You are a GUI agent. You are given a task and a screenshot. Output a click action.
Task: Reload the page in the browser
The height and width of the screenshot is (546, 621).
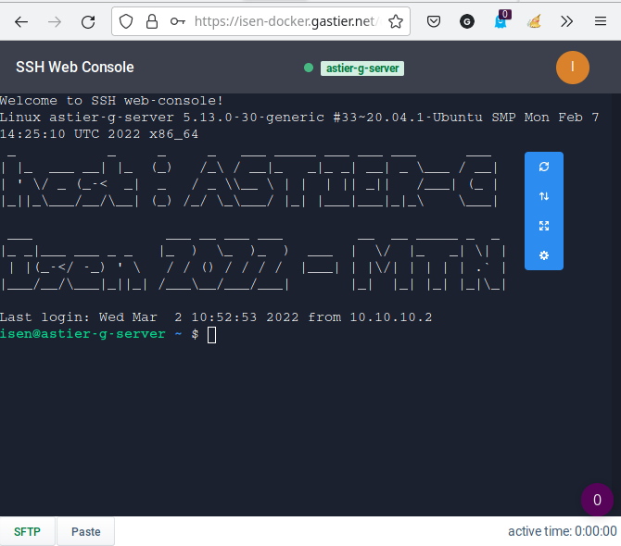coord(88,21)
